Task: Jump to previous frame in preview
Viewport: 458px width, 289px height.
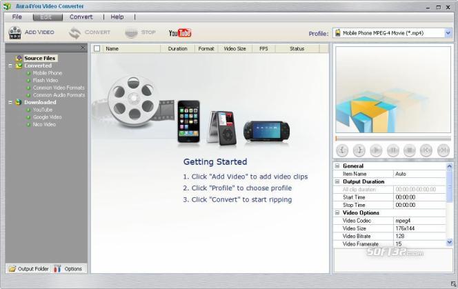Action: pyautogui.click(x=426, y=150)
